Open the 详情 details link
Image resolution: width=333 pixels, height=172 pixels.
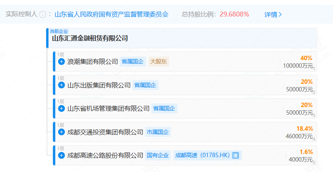(273, 14)
